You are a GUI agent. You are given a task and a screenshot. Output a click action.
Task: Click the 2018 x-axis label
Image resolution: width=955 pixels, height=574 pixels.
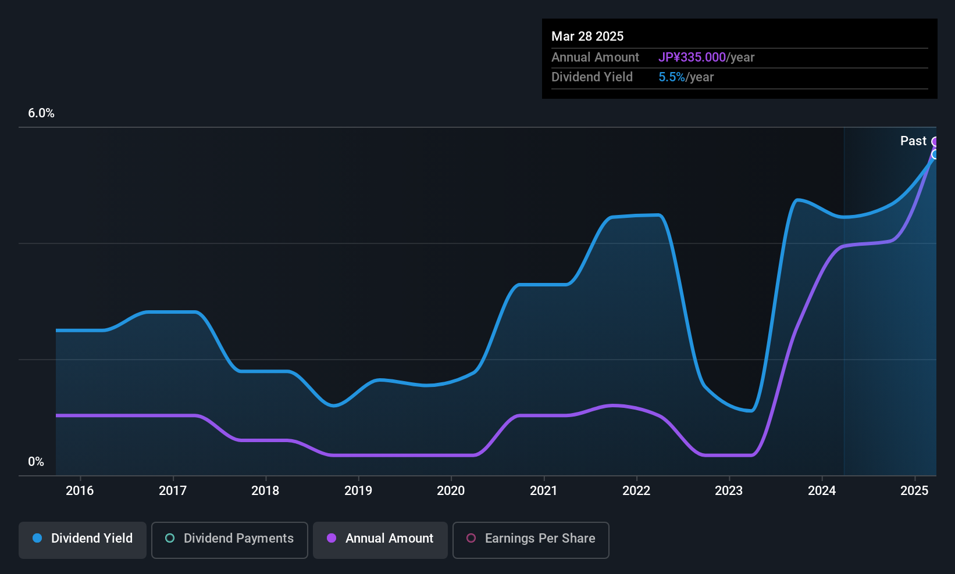[x=265, y=490]
